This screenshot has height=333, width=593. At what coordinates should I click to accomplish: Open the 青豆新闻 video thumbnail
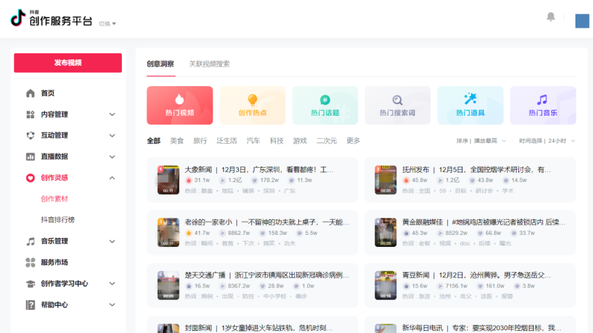pos(386,285)
